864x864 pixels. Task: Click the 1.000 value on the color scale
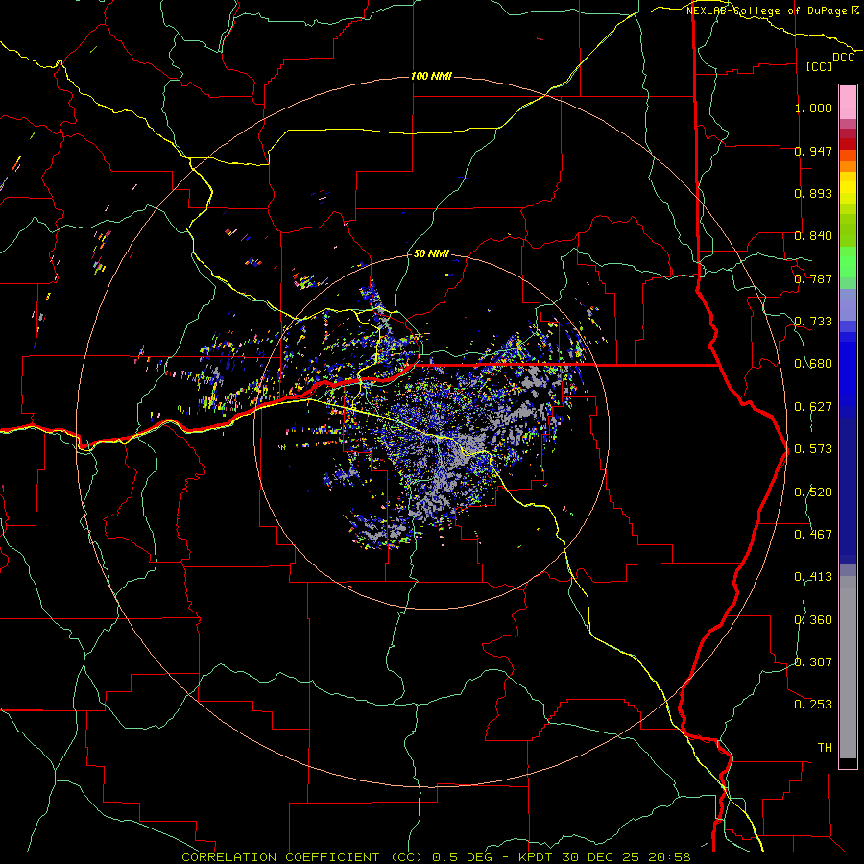813,108
